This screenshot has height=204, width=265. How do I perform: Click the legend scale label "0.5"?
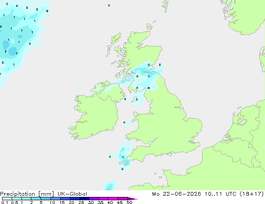pos(15,202)
